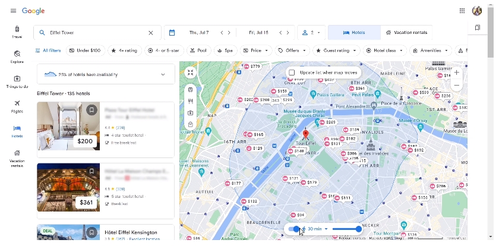Open the check-in calendar icon
Viewport: 496px width, 246px height.
[172, 33]
